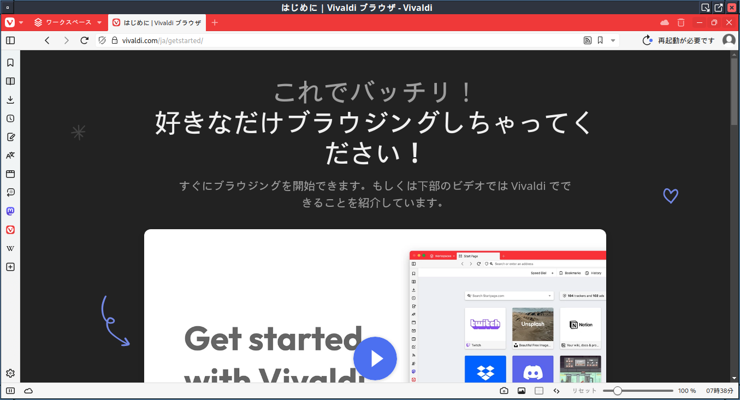
Task: Select the はじめに | Vivaldi ブラウザ tab
Action: coord(157,22)
